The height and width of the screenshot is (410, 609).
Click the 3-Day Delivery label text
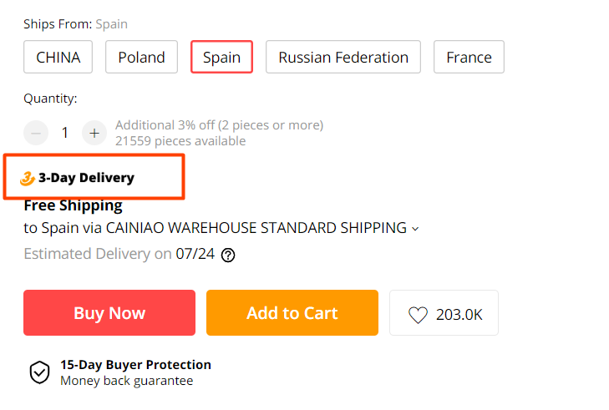point(86,178)
